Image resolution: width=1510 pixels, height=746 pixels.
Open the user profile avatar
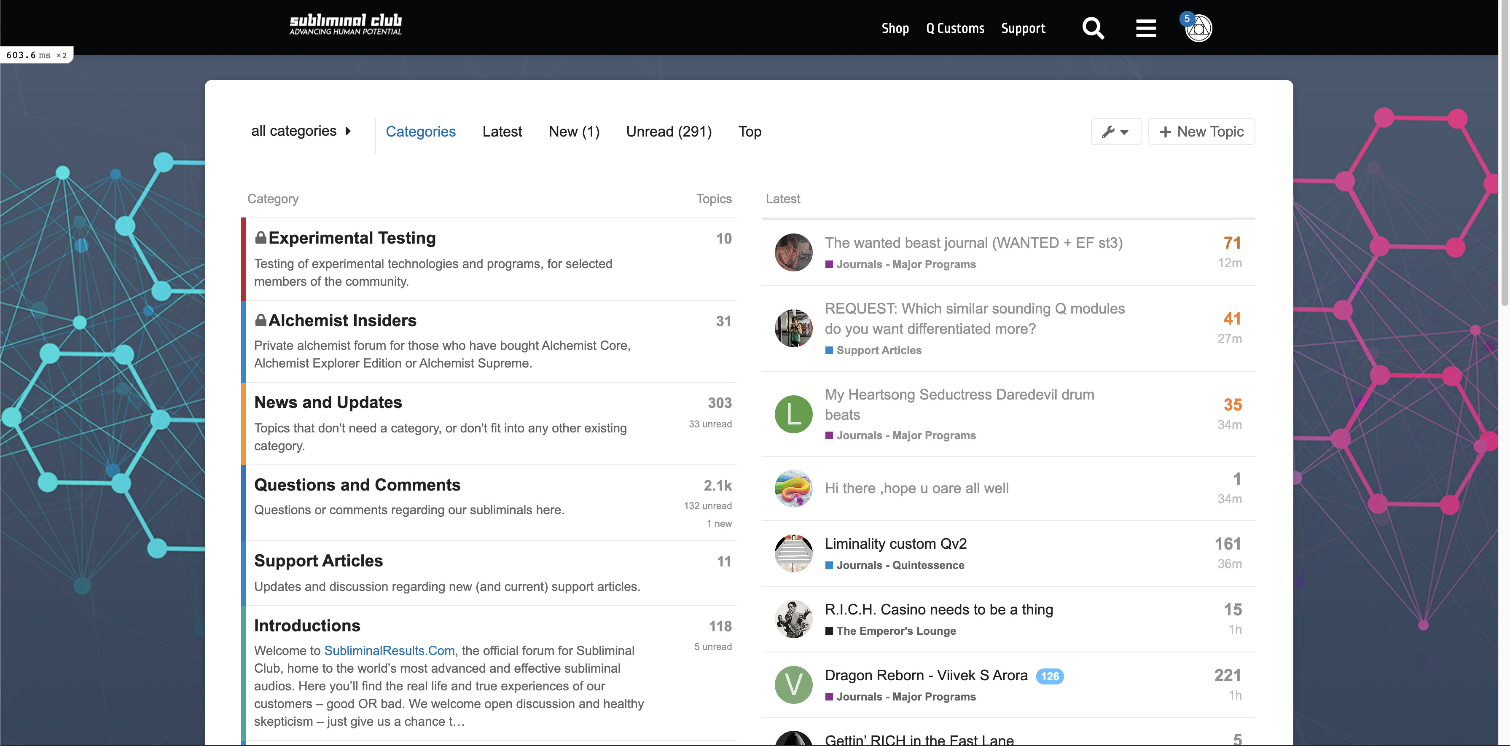click(1199, 28)
